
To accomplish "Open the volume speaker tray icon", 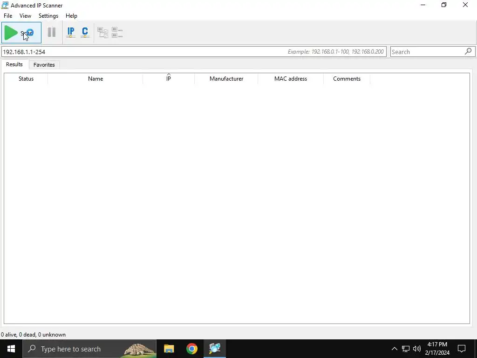I will [417, 349].
